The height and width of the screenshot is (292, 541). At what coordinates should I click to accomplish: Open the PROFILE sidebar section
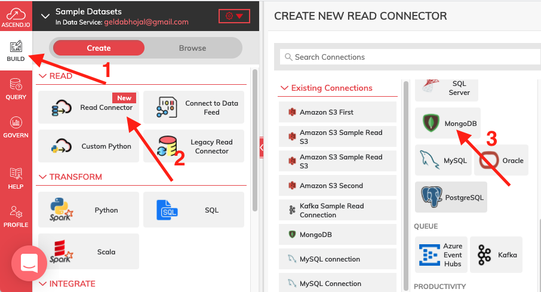coord(16,217)
